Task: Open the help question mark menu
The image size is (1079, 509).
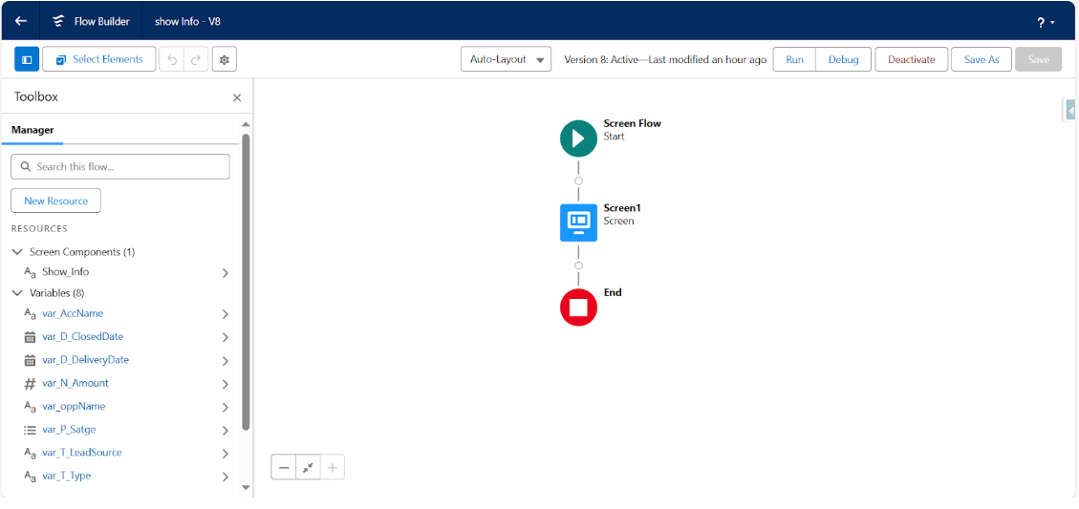Action: 1046,22
